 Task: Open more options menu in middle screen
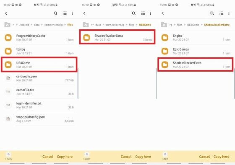(x=151, y=13)
